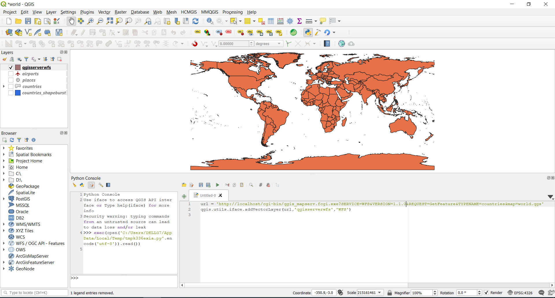
Task: Select the Pan Map hand tool
Action: pos(71,21)
